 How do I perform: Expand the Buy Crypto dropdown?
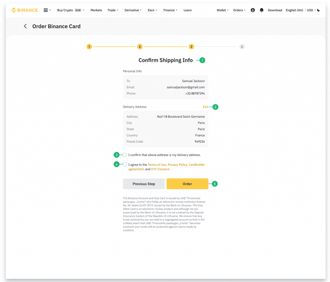coord(71,10)
